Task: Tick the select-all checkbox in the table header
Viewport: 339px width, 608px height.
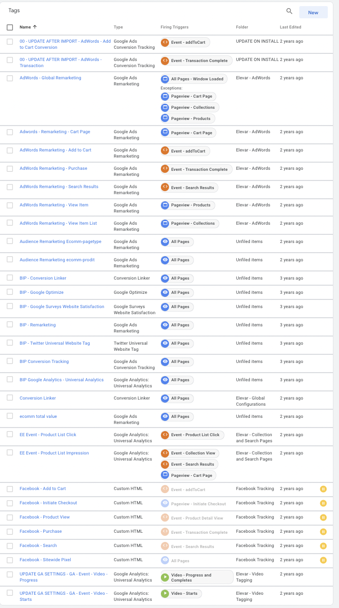Action: 10,27
